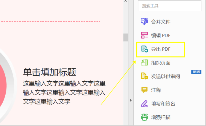Click the heading 单击填加标题
206x126 pixels.
(49, 72)
